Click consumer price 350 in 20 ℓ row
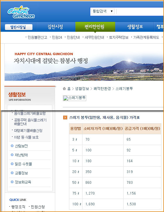164x212 pixels. 88,172
